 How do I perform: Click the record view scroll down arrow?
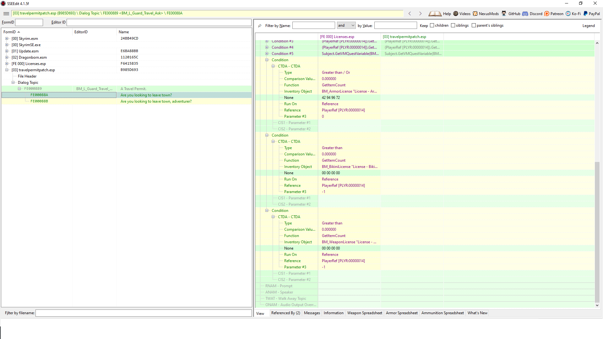[597, 305]
